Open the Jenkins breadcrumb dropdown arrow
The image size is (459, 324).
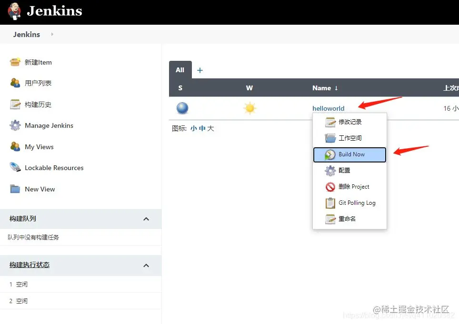pos(52,34)
